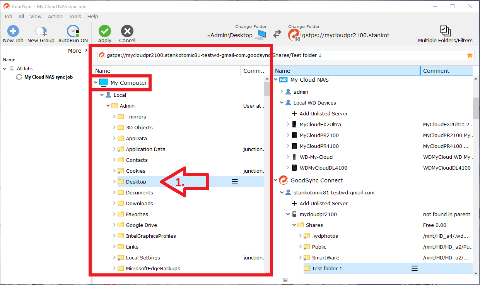The height and width of the screenshot is (285, 480).
Task: Click the swap sync direction arrows
Action: click(x=277, y=34)
